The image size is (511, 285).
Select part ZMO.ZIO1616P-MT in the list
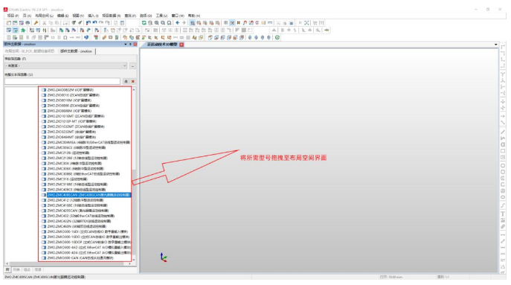pos(71,121)
